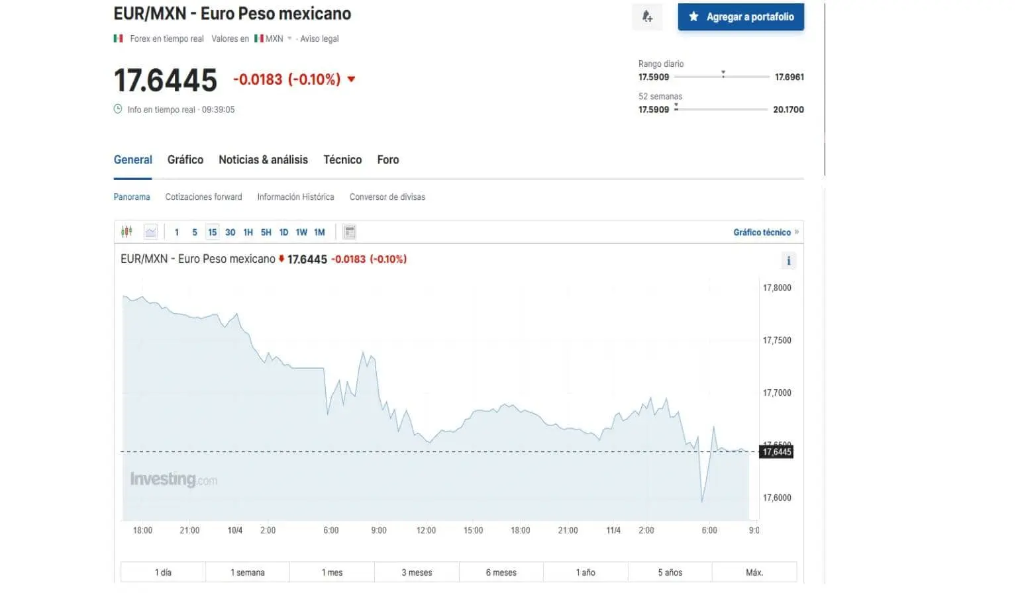Click the red down arrow beside -0.10%
Screen dimensions: 1018x593
click(352, 79)
